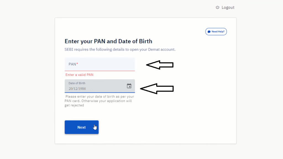Click the red asterisk next to PAN
This screenshot has width=283, height=159.
click(x=77, y=64)
